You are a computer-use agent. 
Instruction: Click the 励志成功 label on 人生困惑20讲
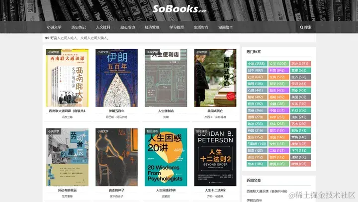pyautogui.click(x=152, y=131)
